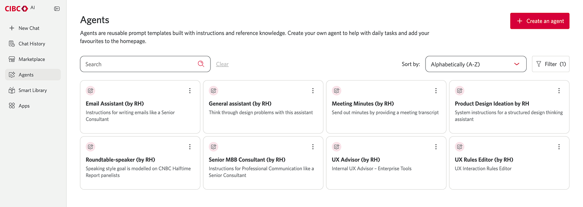Select Agents in the sidebar

33,75
